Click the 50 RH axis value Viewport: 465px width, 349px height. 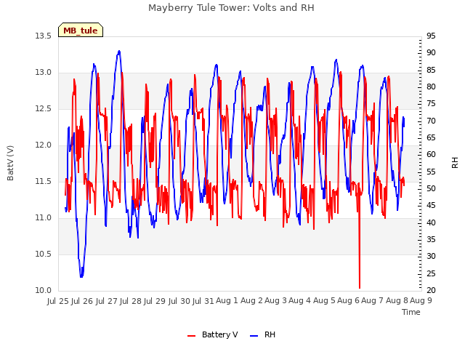[x=431, y=189]
